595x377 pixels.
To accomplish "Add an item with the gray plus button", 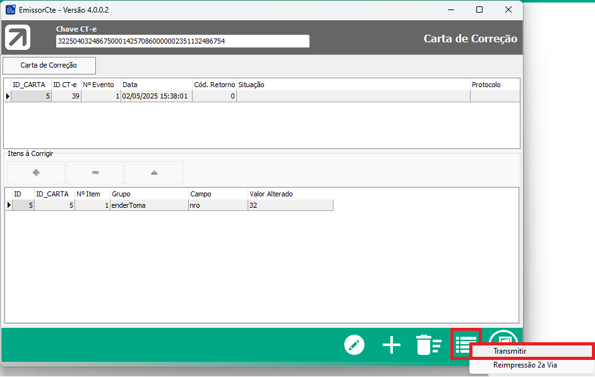I will (x=36, y=172).
